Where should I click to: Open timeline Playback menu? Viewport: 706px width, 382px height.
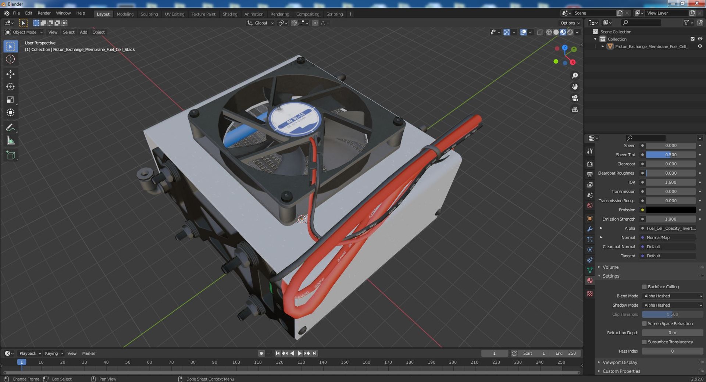click(x=29, y=353)
